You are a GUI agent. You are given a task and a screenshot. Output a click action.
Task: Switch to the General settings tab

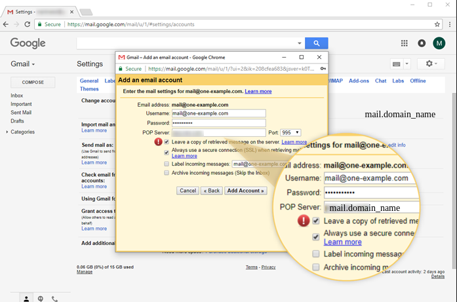[x=89, y=81]
